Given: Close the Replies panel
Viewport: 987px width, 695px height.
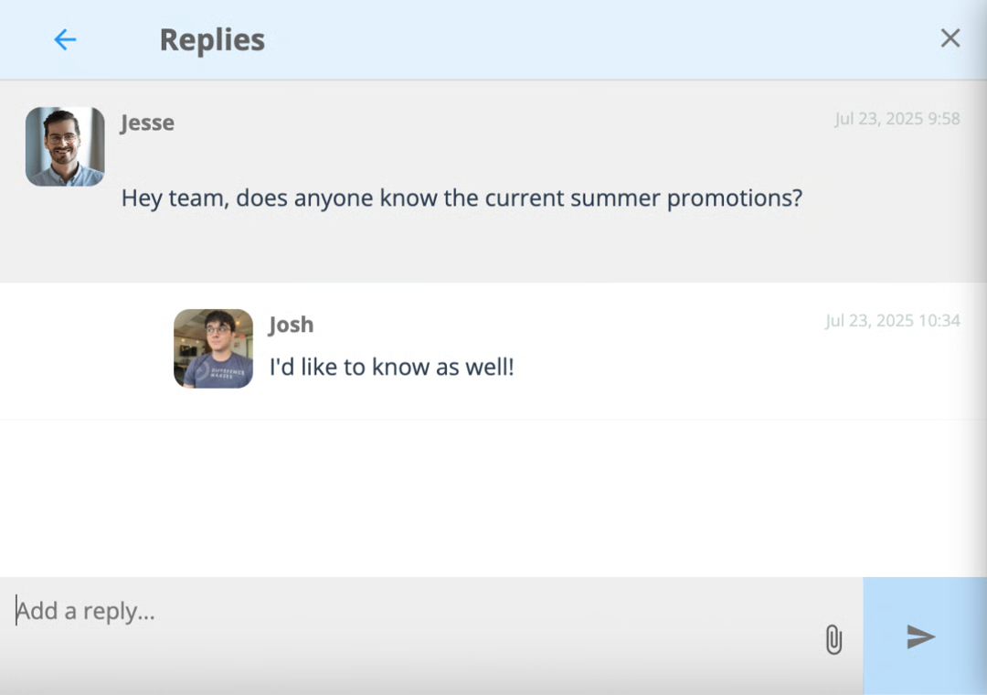Looking at the screenshot, I should point(950,37).
